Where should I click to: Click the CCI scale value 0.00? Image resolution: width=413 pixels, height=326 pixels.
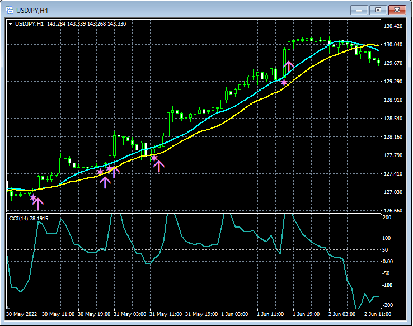[x=388, y=262]
